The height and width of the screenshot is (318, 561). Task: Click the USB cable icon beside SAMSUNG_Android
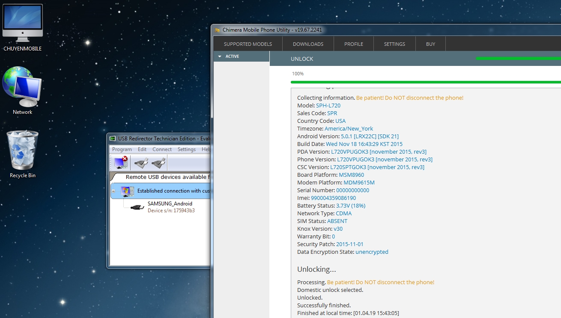[137, 207]
